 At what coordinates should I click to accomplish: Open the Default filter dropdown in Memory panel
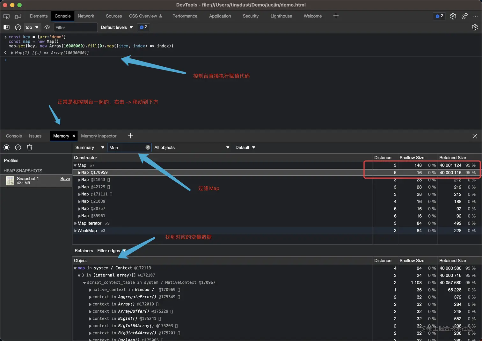coord(245,147)
